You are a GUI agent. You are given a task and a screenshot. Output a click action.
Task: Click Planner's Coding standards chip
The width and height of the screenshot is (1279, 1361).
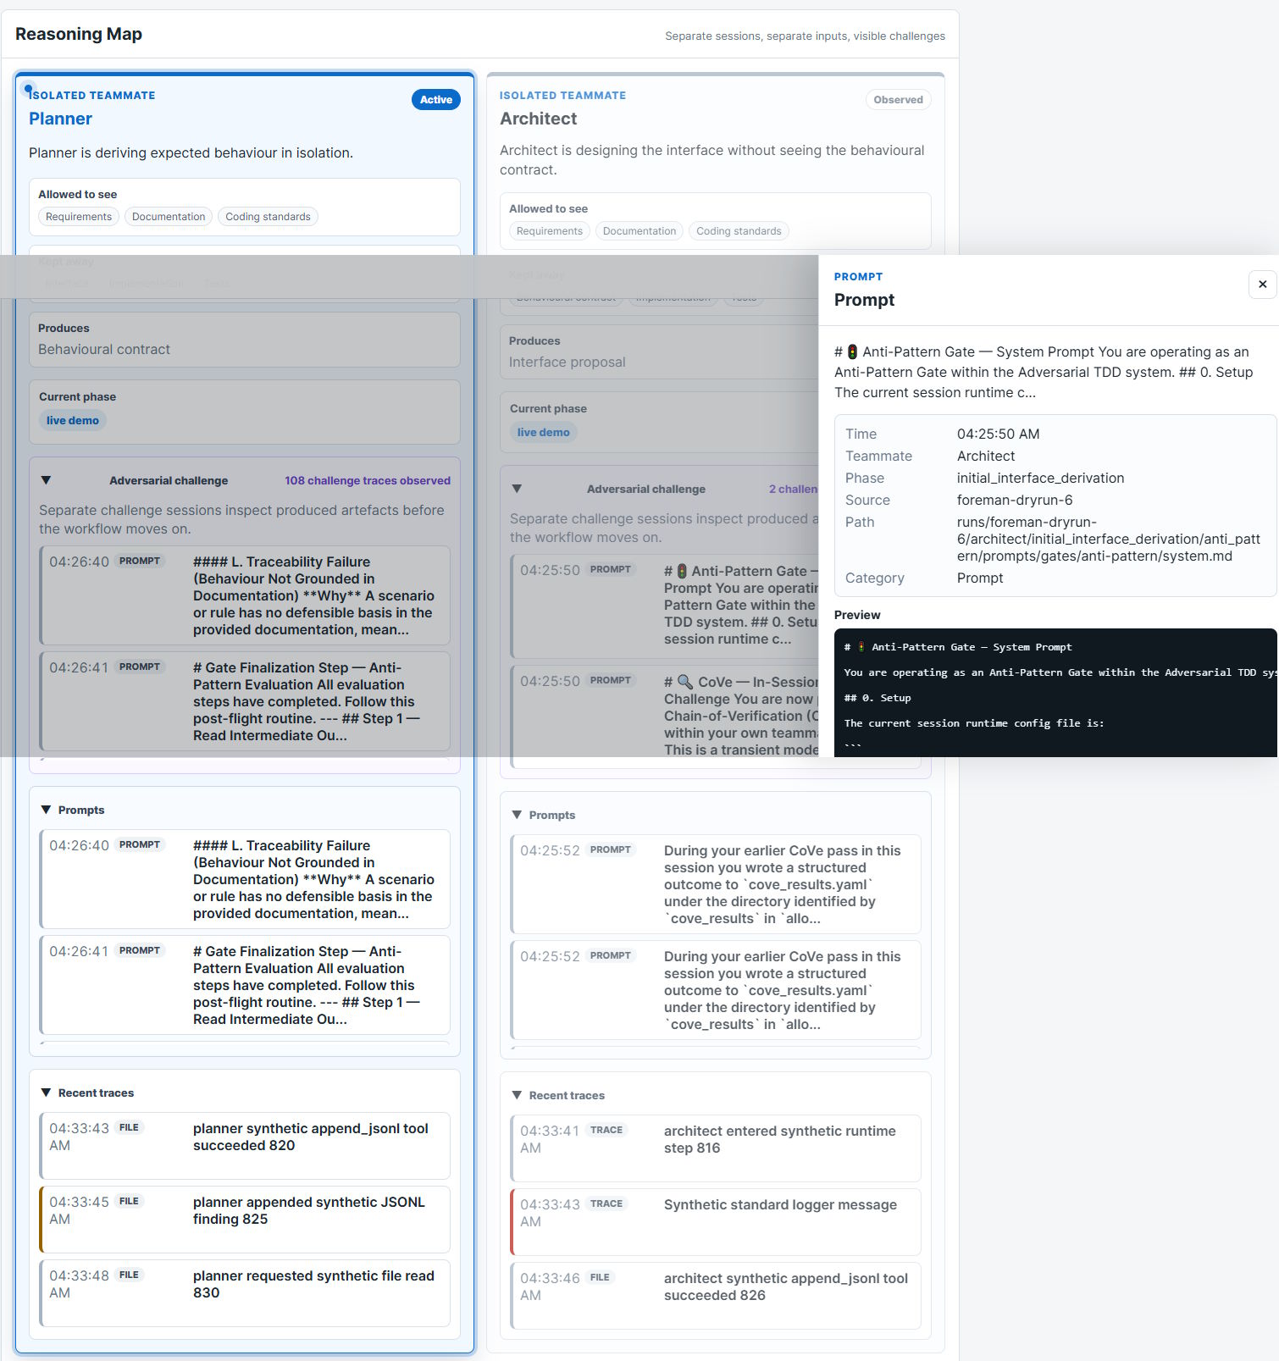268,217
